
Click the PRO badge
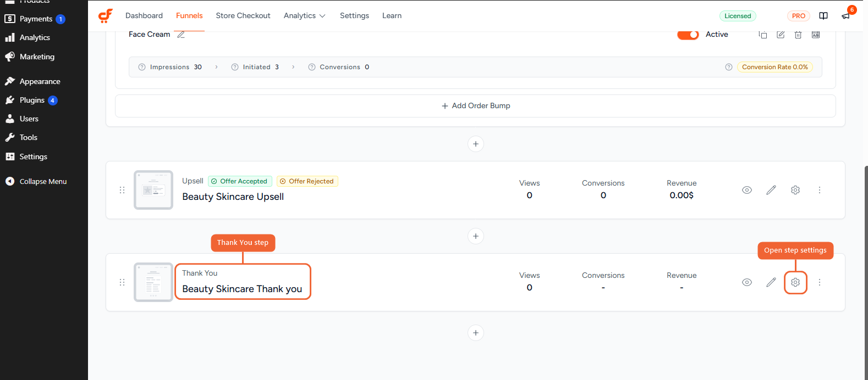point(799,16)
